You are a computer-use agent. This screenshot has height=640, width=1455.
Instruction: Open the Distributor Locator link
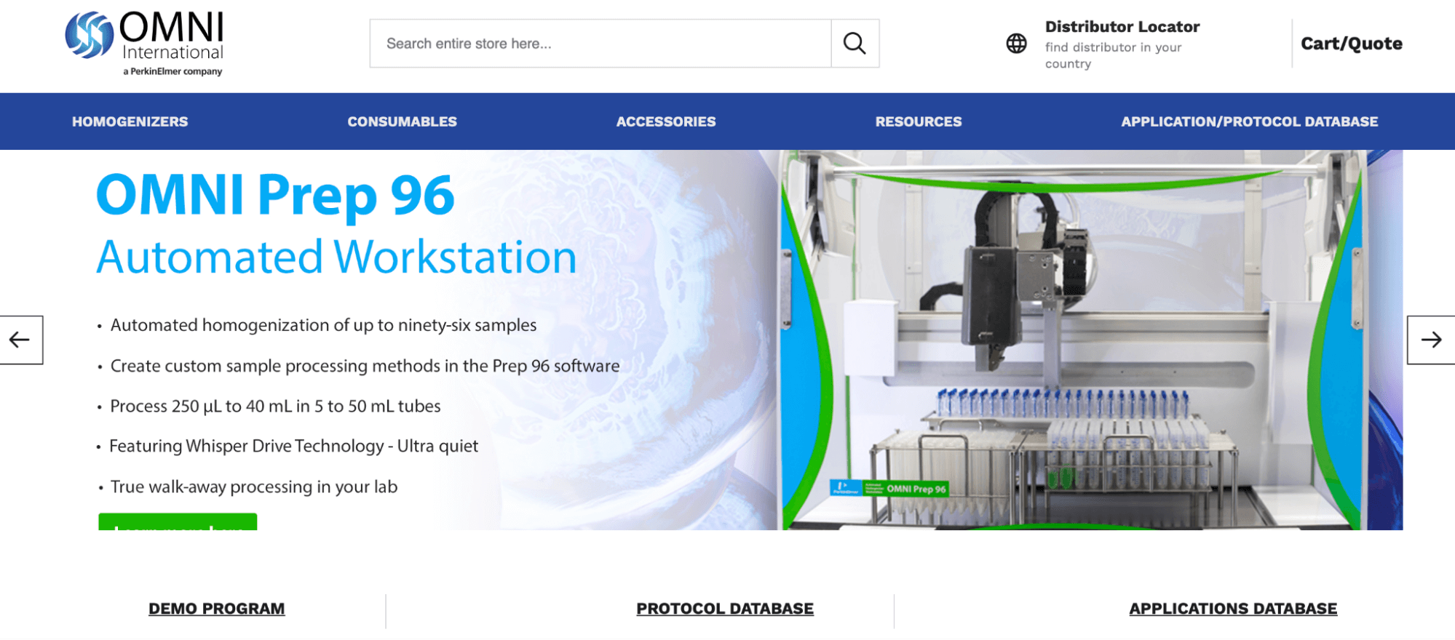[1122, 27]
